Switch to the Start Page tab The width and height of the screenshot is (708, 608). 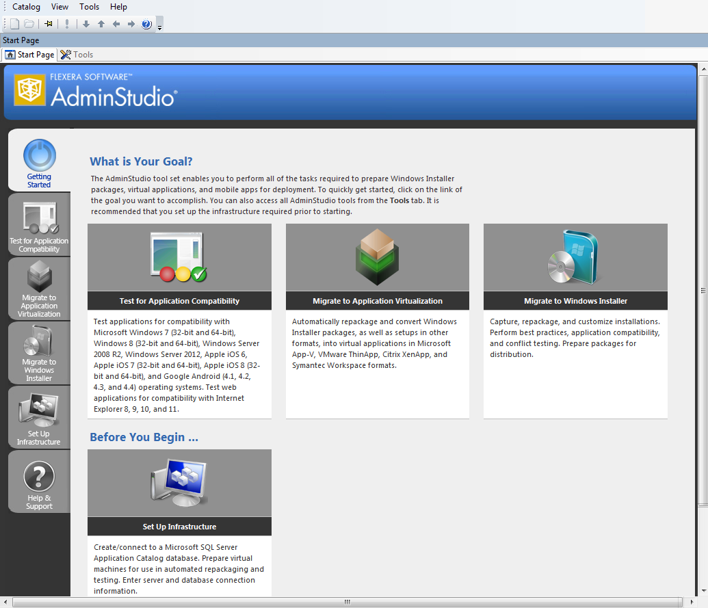[30, 55]
